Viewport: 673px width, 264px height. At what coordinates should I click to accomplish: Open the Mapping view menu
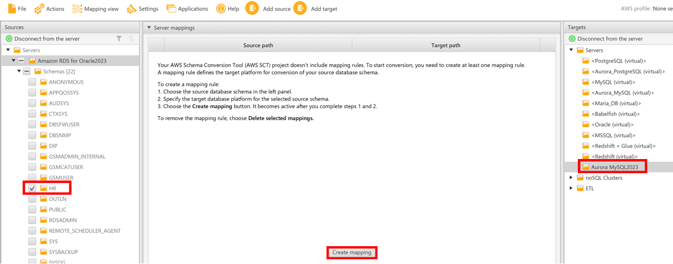(x=95, y=8)
